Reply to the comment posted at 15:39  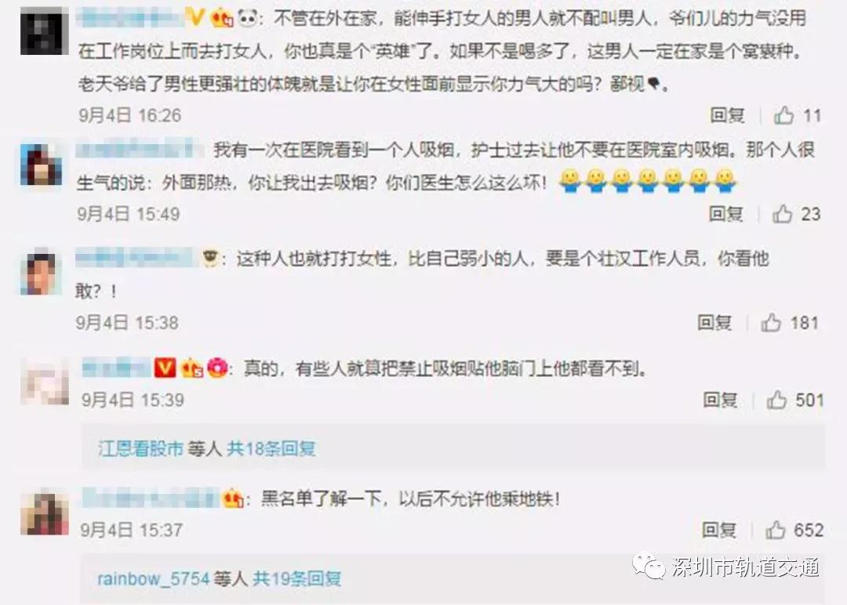(720, 400)
